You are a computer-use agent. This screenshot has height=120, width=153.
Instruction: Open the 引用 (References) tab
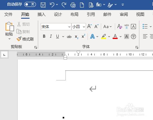91,14
